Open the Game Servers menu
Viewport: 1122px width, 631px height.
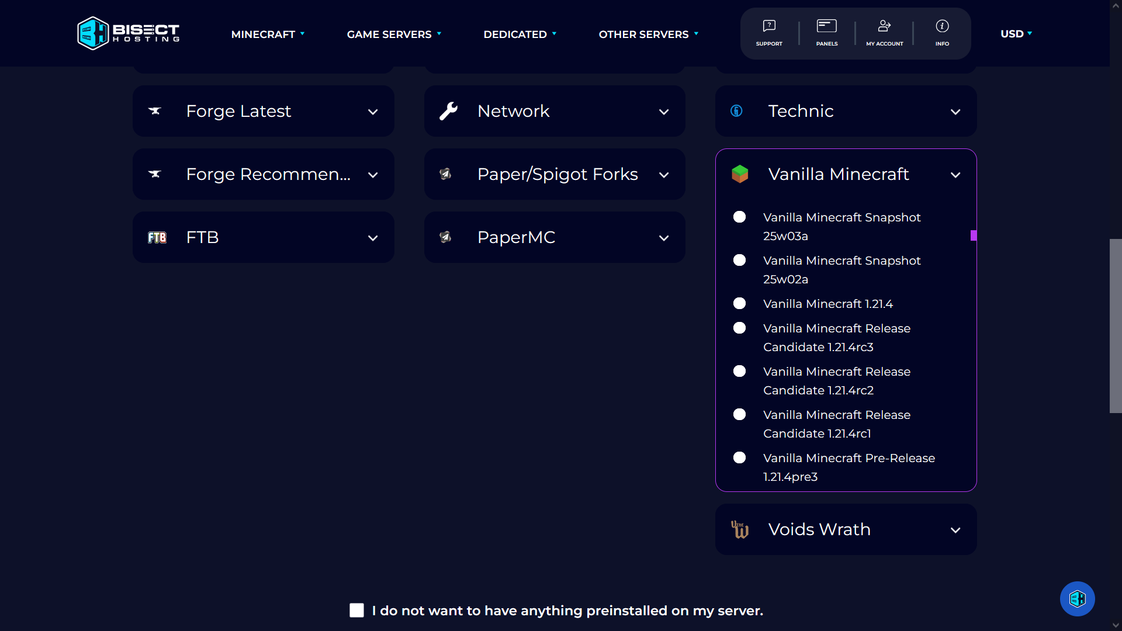pyautogui.click(x=394, y=34)
